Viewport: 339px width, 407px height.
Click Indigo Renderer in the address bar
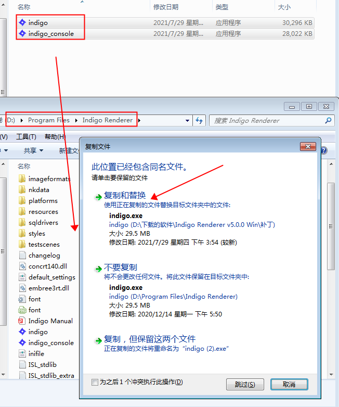coord(108,120)
